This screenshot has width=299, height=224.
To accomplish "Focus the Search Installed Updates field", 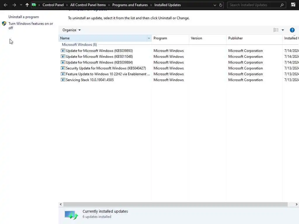I will click(x=256, y=5).
